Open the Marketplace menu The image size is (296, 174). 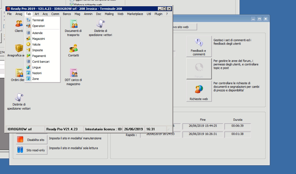click(135, 14)
